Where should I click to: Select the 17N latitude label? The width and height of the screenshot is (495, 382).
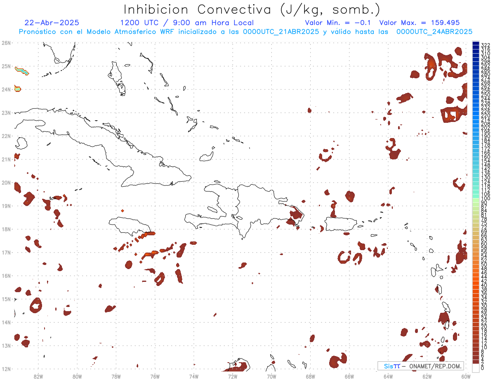point(6,252)
